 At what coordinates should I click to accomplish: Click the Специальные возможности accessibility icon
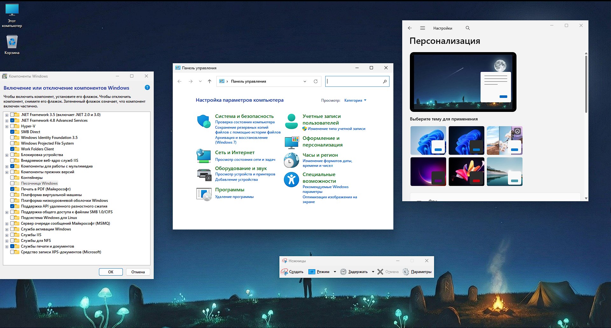point(291,180)
